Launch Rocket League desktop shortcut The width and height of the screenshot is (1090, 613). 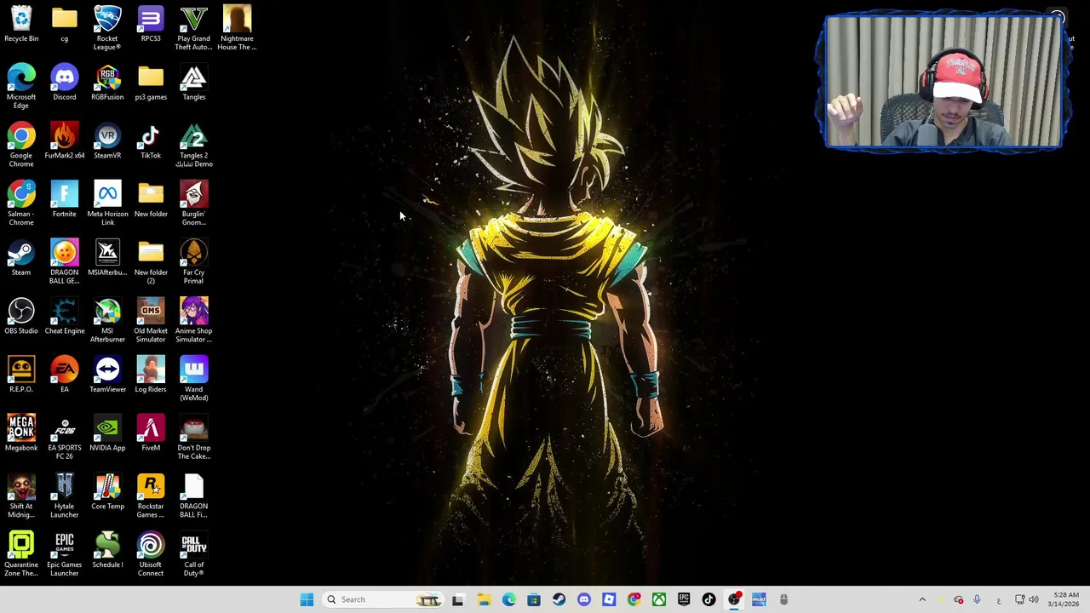tap(107, 27)
